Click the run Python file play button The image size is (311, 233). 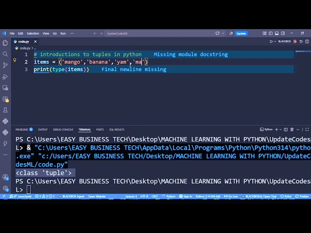[x=271, y=41]
